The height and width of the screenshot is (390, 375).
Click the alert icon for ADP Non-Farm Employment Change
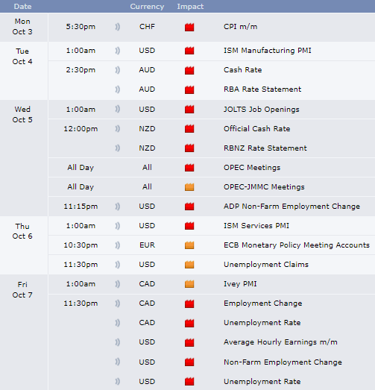[x=118, y=207]
